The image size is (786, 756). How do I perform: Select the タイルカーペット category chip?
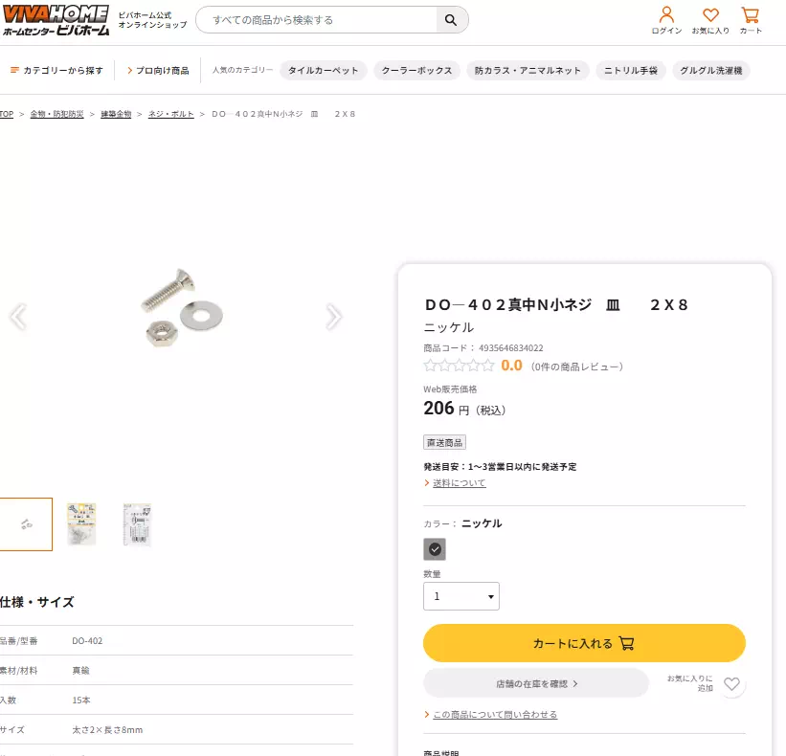[x=322, y=70]
